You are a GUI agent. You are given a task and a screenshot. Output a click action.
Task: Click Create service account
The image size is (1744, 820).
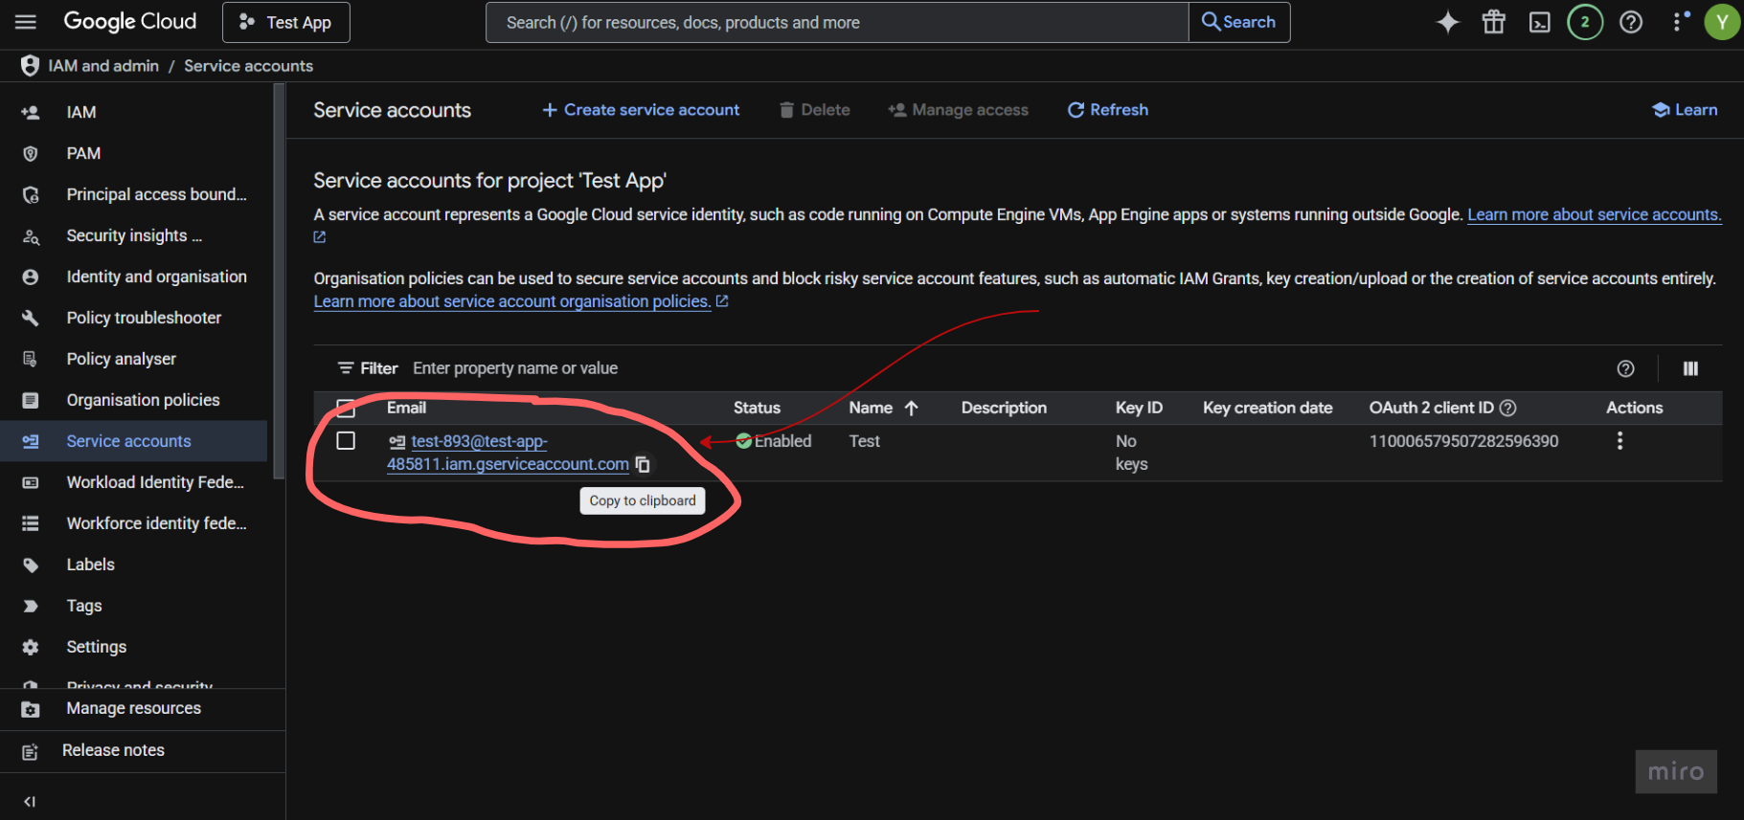641,110
